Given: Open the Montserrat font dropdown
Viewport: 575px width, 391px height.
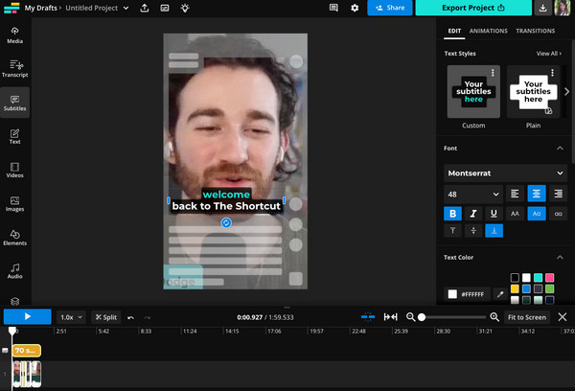Looking at the screenshot, I should (x=505, y=172).
